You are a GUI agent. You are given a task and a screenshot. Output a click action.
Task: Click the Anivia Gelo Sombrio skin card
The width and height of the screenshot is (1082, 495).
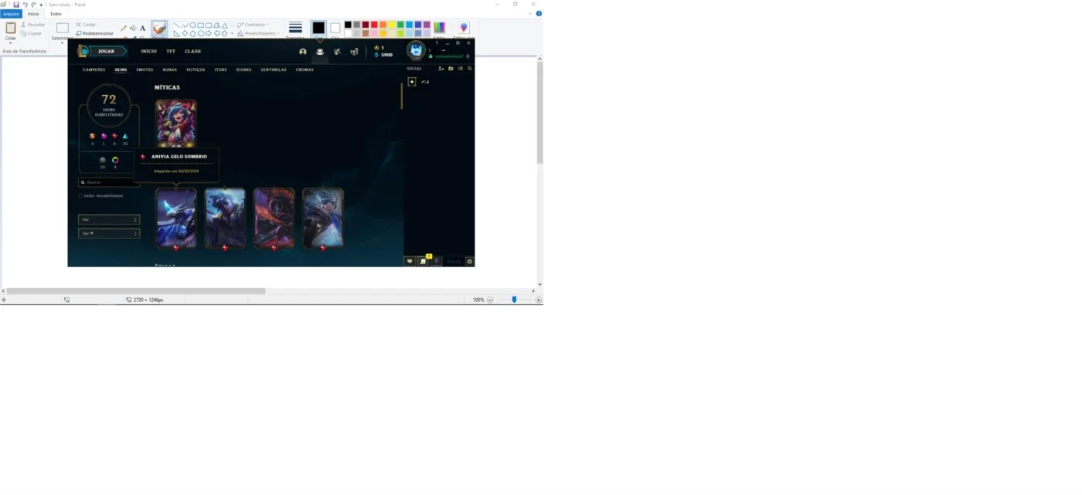pyautogui.click(x=175, y=218)
